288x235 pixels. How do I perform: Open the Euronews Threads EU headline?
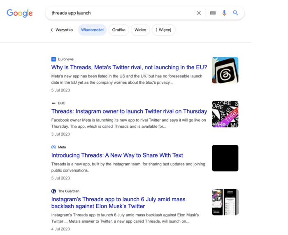(129, 68)
